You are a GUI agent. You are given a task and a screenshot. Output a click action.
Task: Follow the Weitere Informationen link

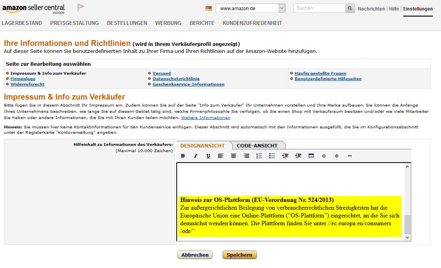pos(206,118)
